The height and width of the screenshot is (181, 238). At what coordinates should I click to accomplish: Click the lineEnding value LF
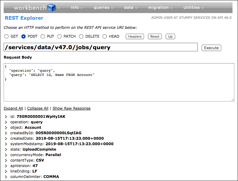point(35,171)
